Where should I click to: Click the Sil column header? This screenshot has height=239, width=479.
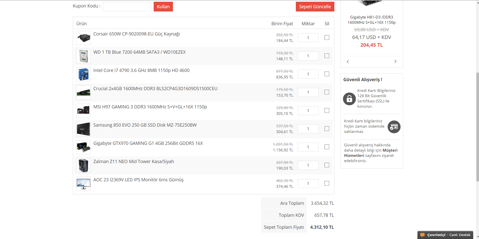coord(327,24)
